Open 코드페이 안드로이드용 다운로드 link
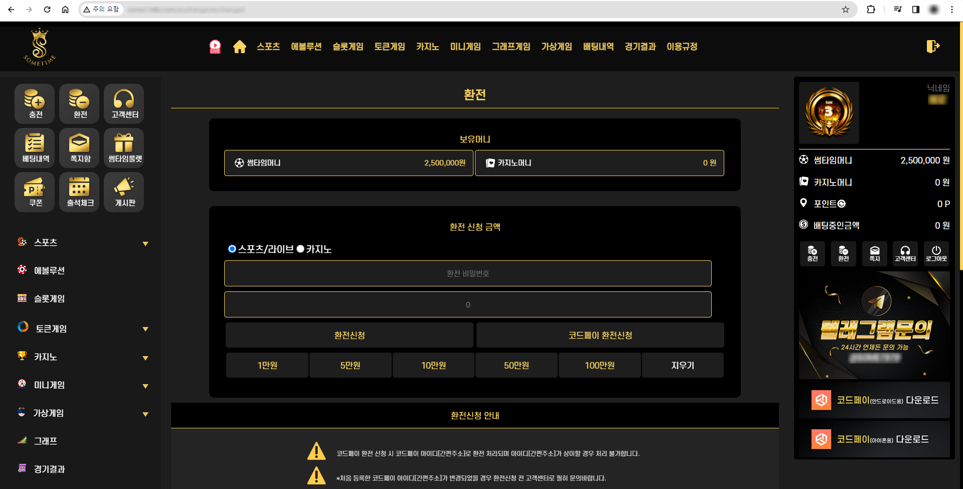This screenshot has width=963, height=489. tap(875, 400)
